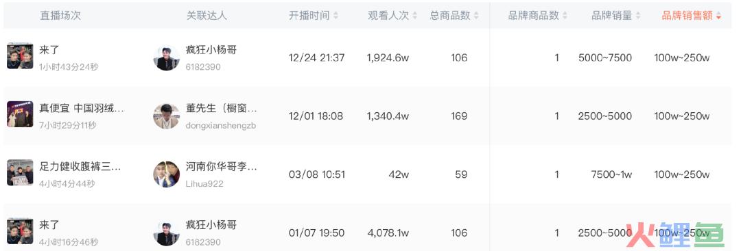Click 董先生（橱窗 streamer name
The width and height of the screenshot is (741, 251).
pos(222,109)
